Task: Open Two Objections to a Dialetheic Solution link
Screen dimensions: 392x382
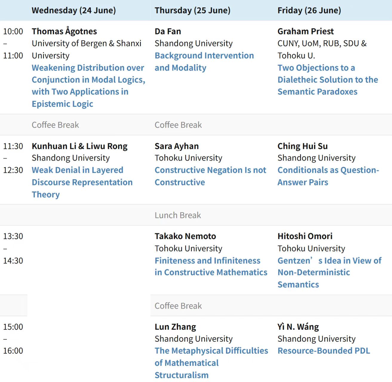Action: 328,80
